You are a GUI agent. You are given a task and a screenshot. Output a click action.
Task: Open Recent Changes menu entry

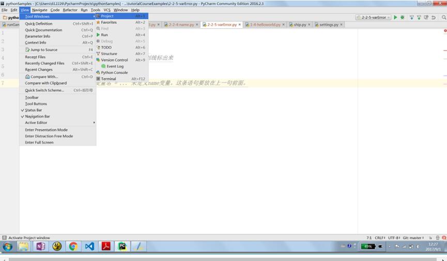click(x=58, y=70)
